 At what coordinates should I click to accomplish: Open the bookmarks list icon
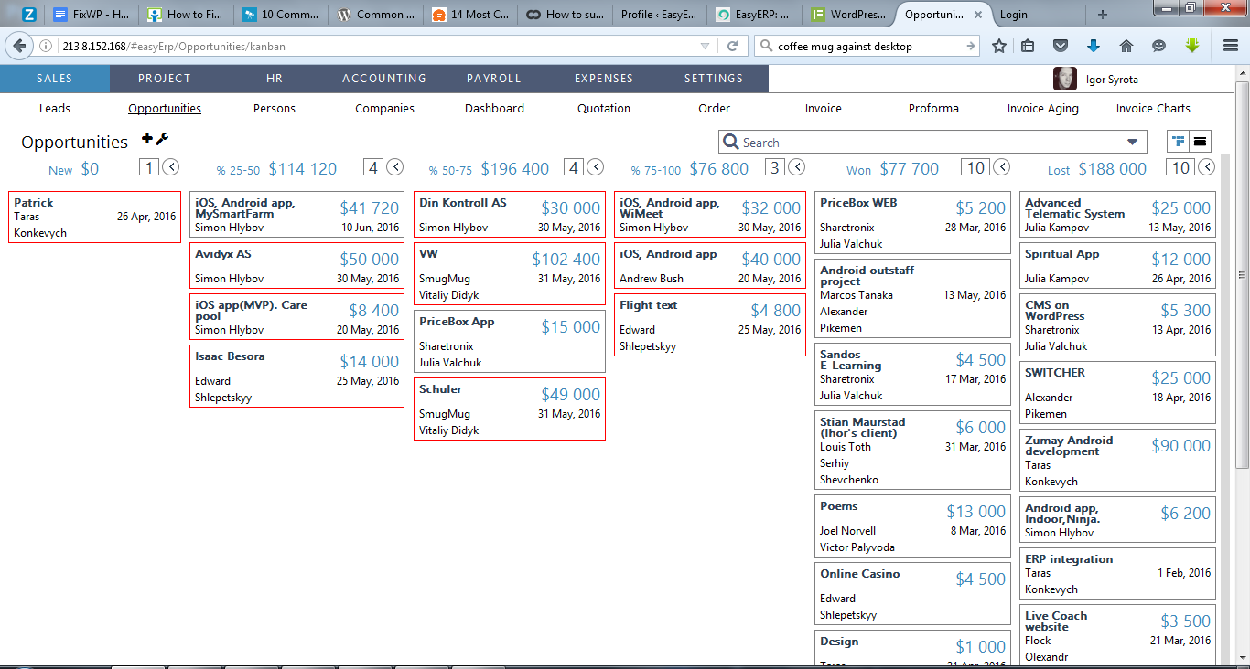[x=1028, y=46]
